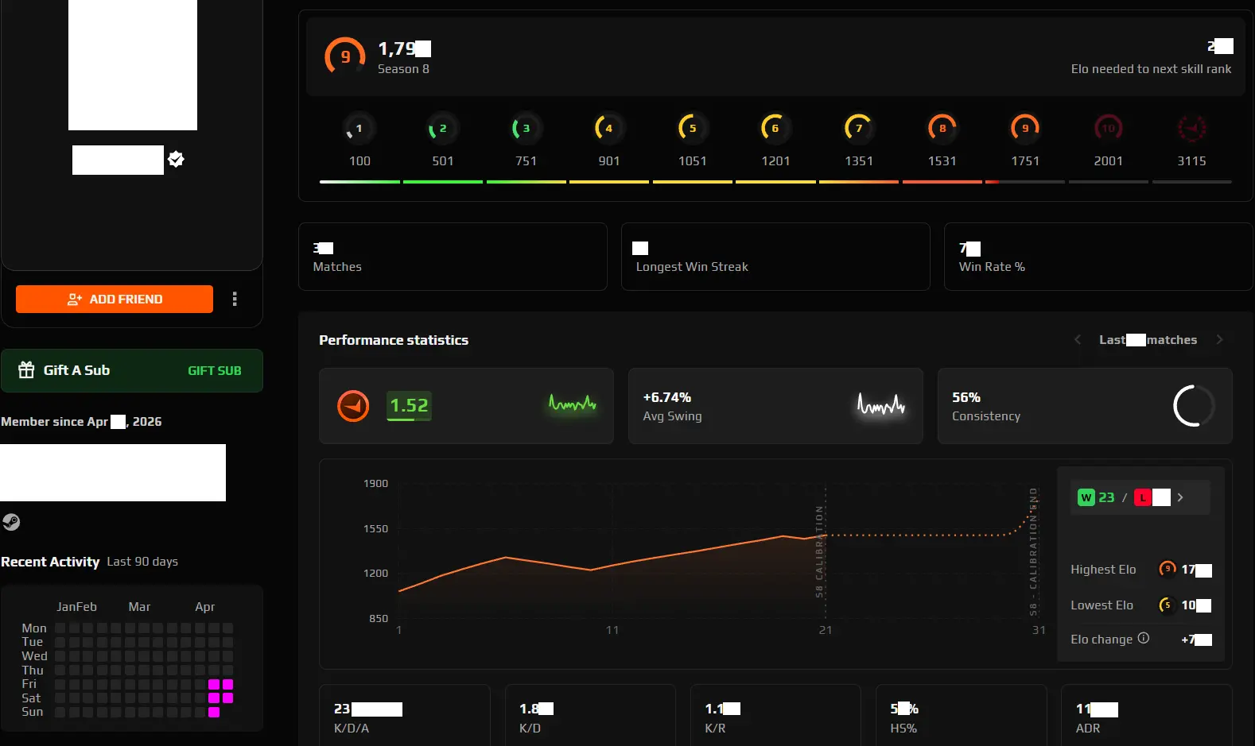Click the current level 9 Elo badge
1255x746 pixels.
pyautogui.click(x=344, y=56)
